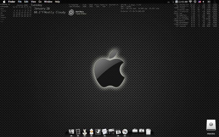The image size is (219, 137).
Task: Open iCal calendar icon showing 20
Action: coord(118,132)
